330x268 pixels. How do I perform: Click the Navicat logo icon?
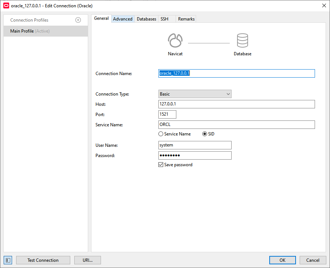pos(175,40)
